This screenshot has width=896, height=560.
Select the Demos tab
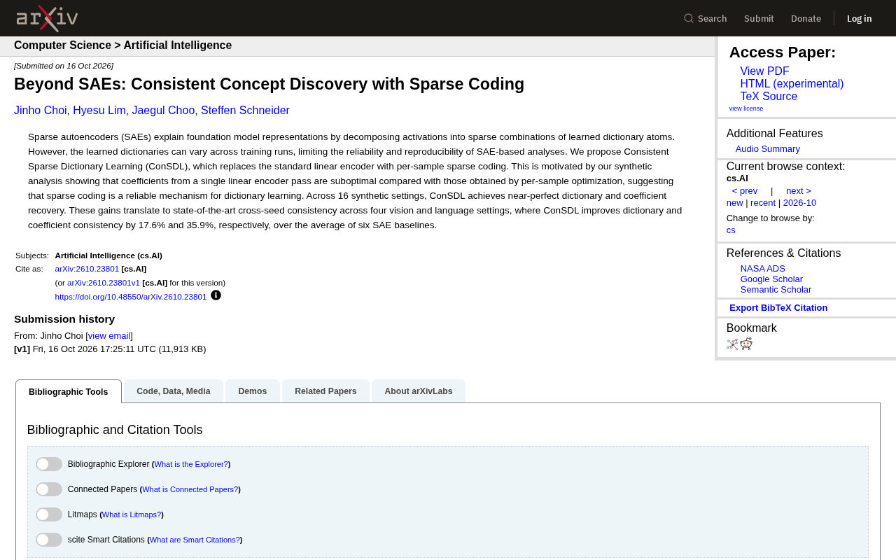[x=253, y=391]
